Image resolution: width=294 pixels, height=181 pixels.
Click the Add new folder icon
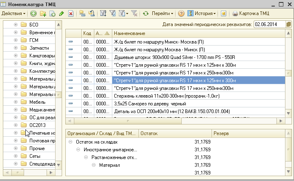click(42, 13)
